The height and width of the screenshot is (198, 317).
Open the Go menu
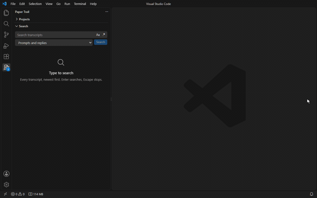pyautogui.click(x=58, y=4)
